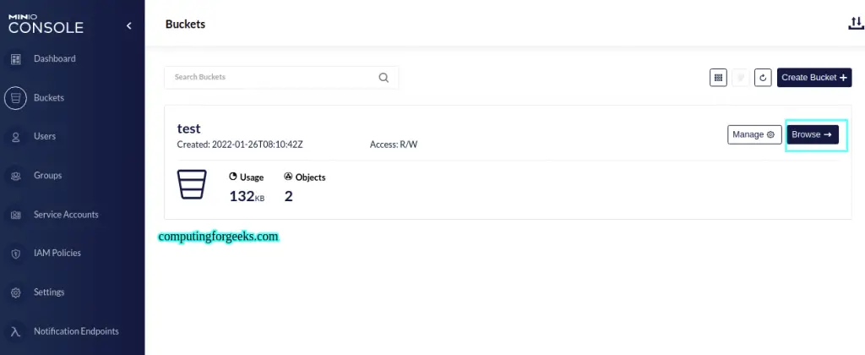
Task: Go to Users menu label
Action: pos(45,136)
